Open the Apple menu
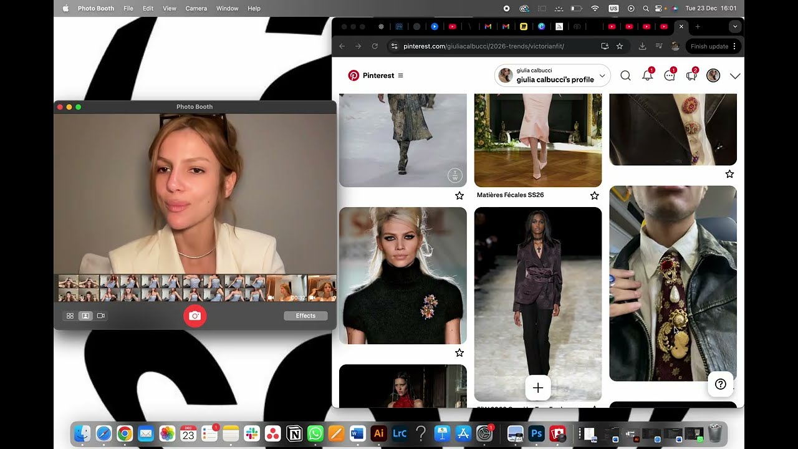The image size is (798, 449). pyautogui.click(x=65, y=9)
